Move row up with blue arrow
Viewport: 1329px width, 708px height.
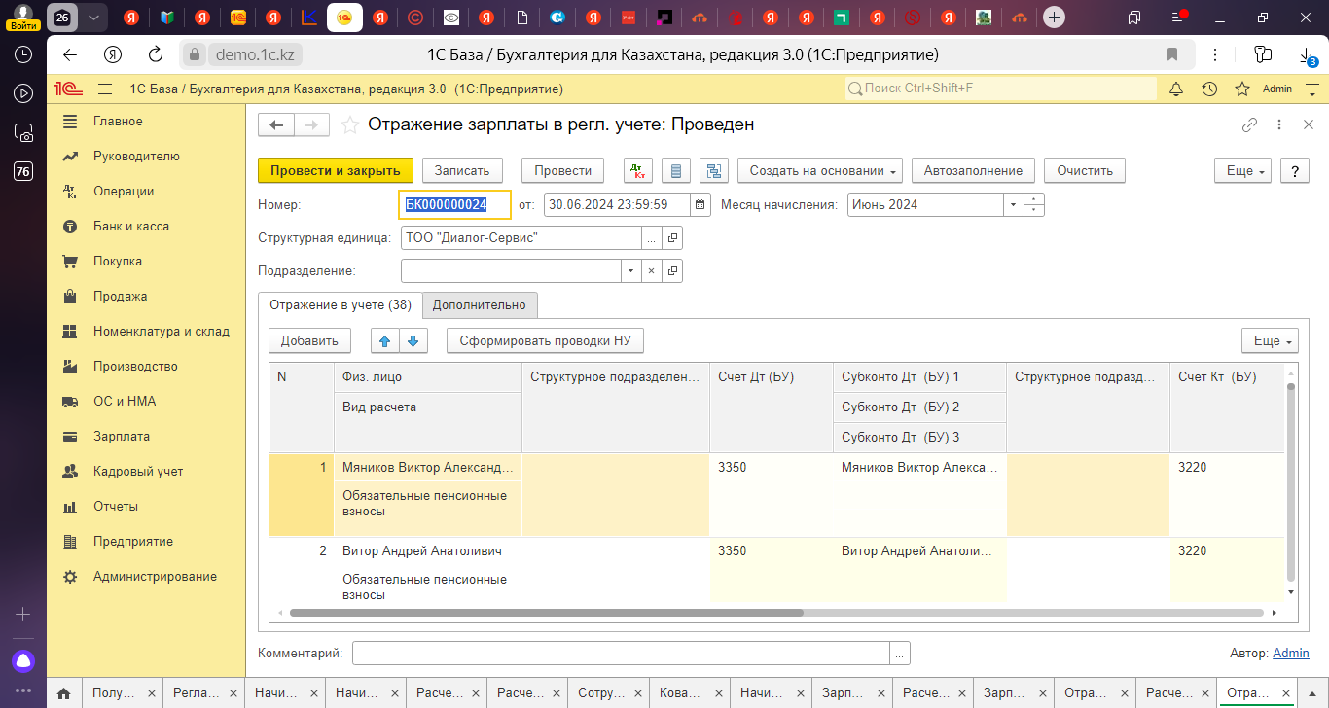click(385, 340)
